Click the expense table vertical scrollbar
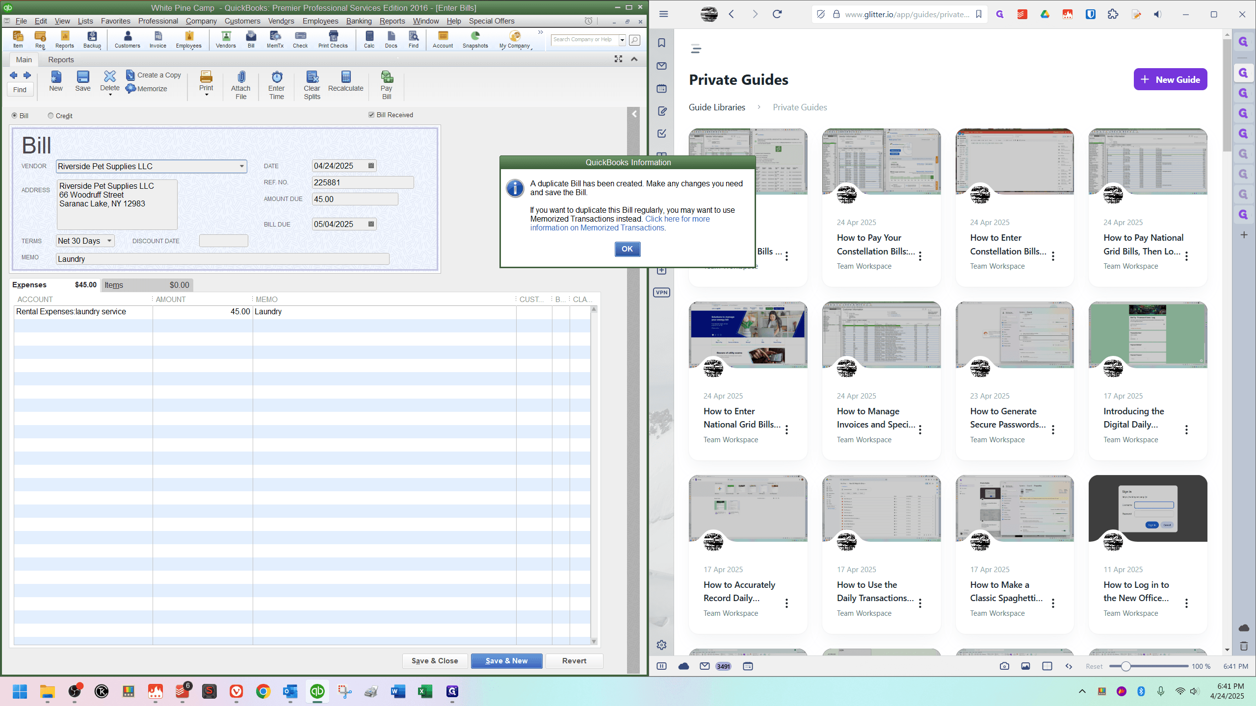Screen dimensions: 1256x706 [x=594, y=476]
